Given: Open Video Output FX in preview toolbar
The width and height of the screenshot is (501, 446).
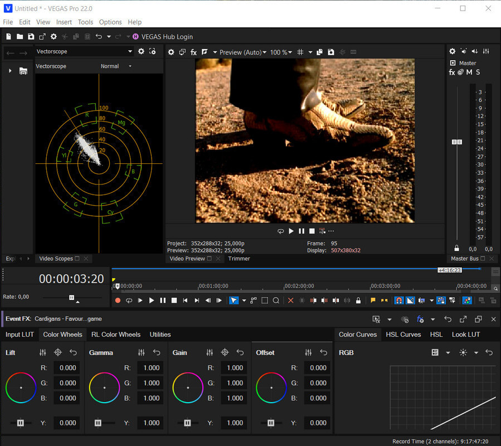Looking at the screenshot, I should point(193,52).
